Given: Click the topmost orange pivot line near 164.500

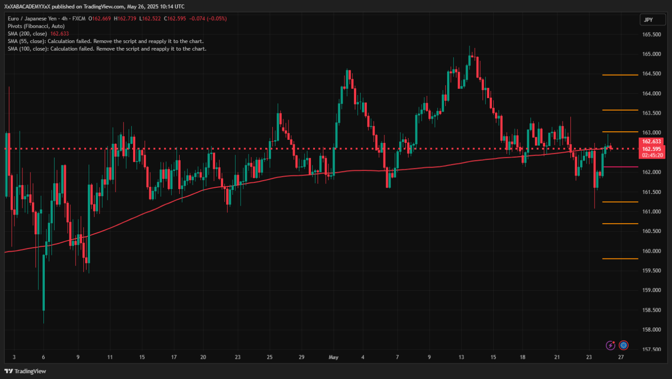Looking at the screenshot, I should tap(620, 75).
